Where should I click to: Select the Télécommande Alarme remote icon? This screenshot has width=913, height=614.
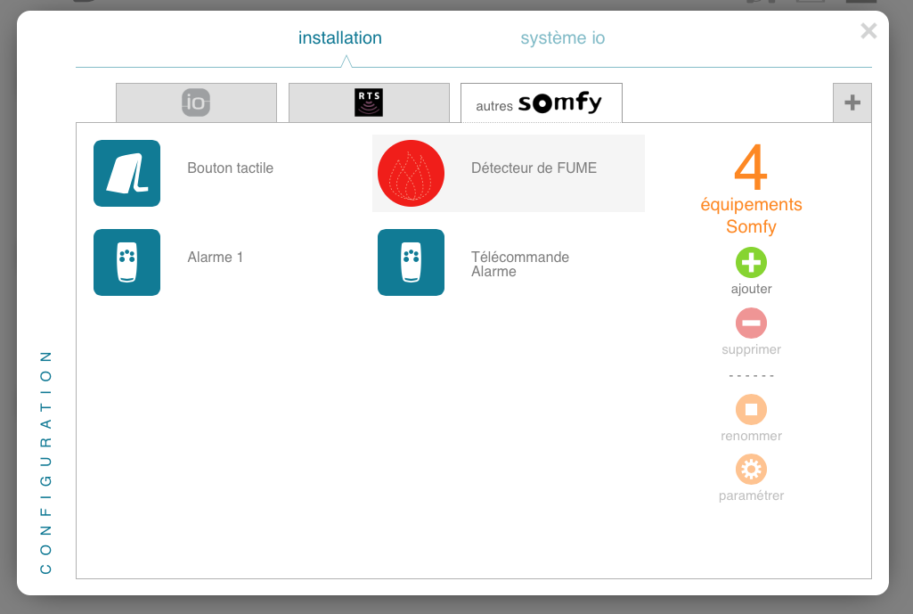tap(411, 262)
